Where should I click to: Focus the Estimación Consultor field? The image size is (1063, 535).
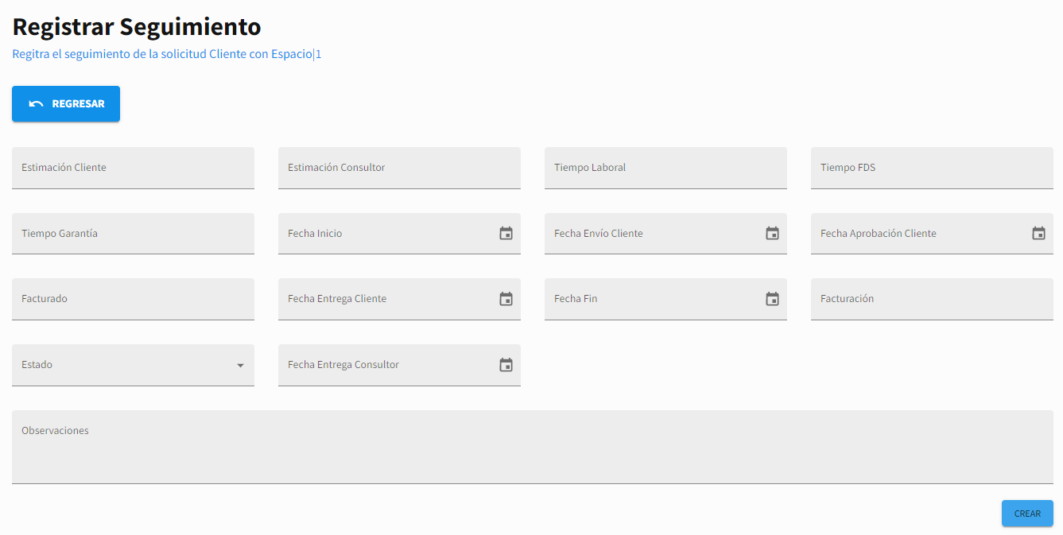[399, 168]
